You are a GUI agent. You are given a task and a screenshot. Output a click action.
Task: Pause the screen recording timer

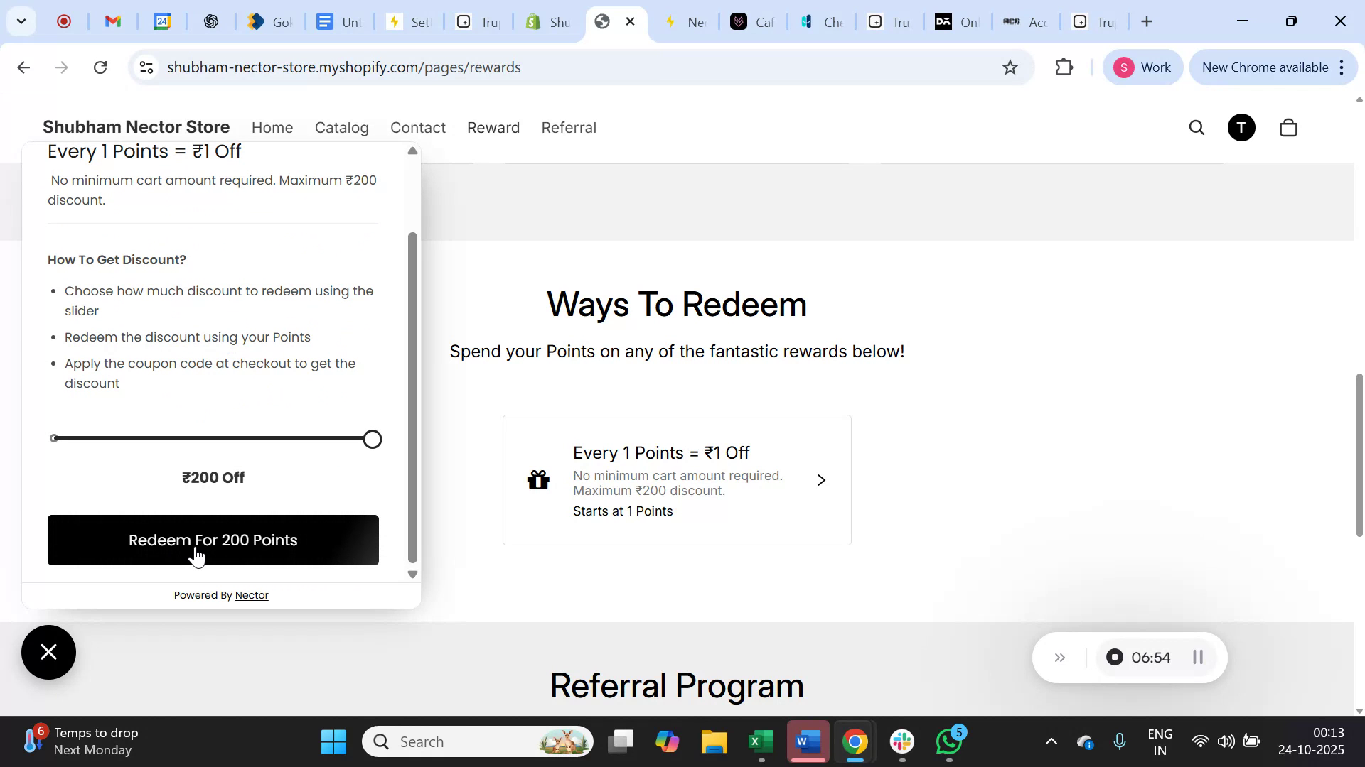[1197, 657]
